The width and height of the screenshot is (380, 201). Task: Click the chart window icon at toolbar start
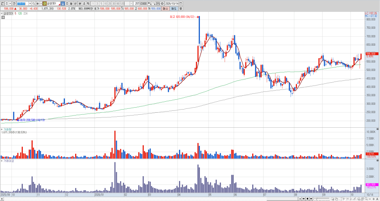pos(2,4)
